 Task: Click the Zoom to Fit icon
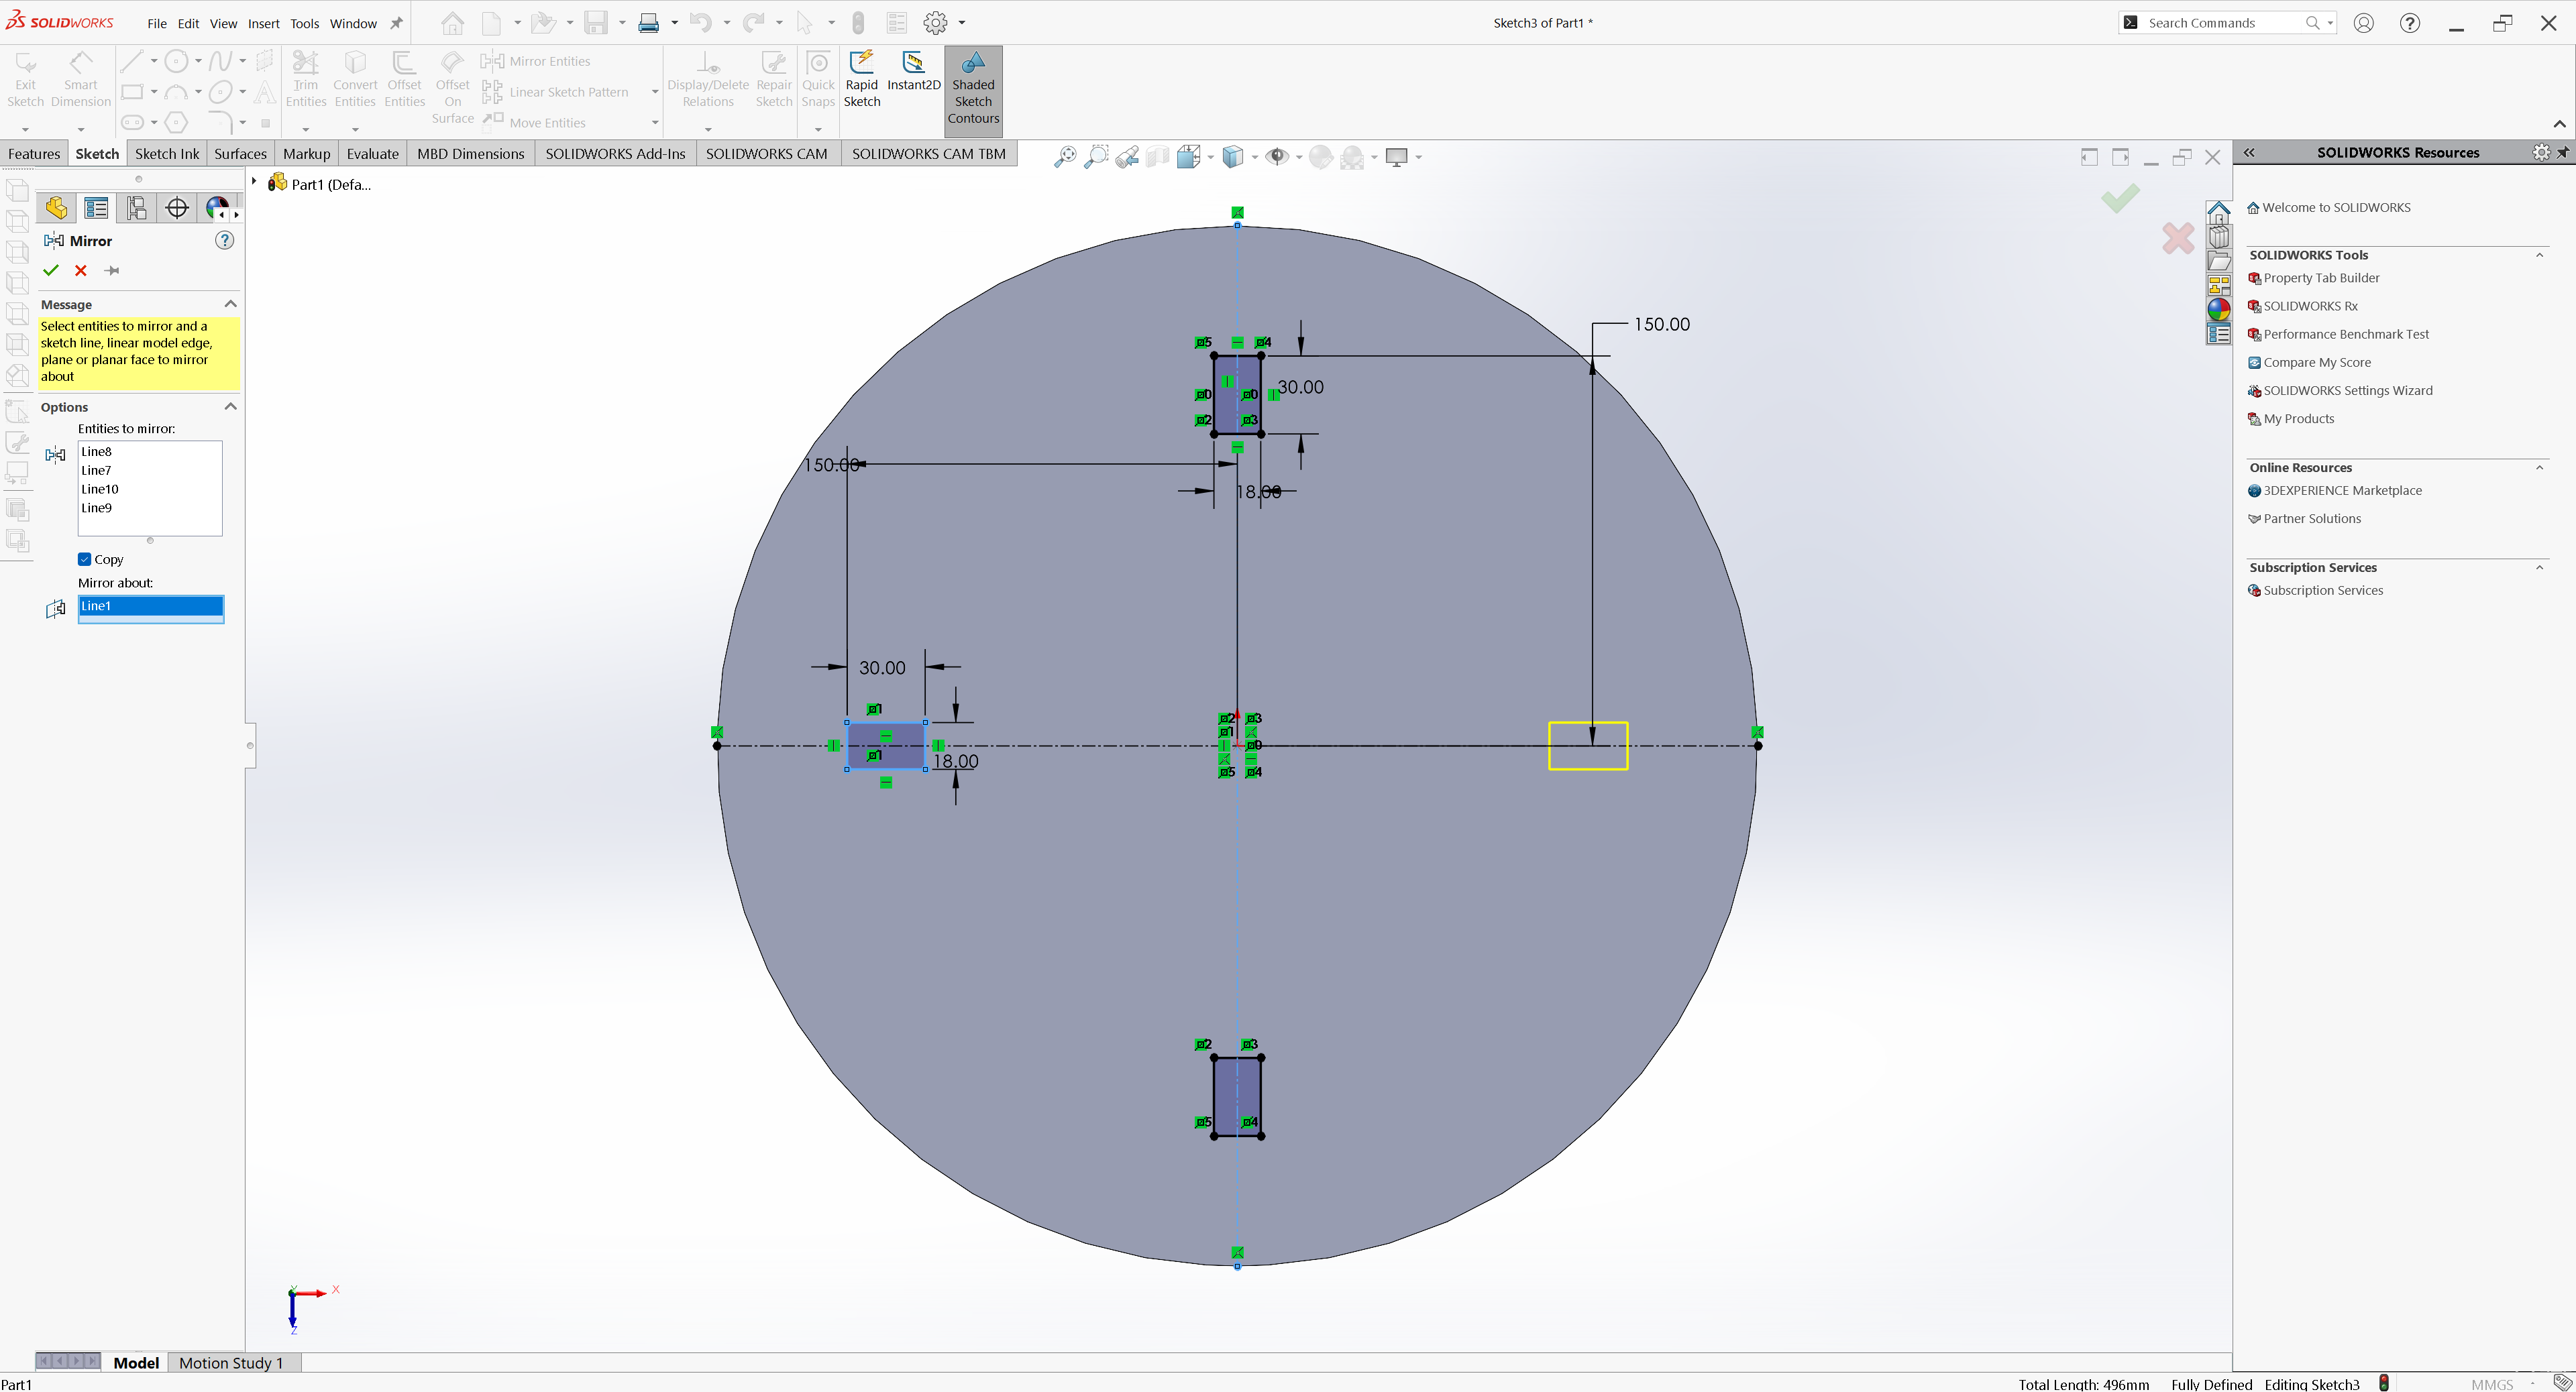click(1065, 157)
